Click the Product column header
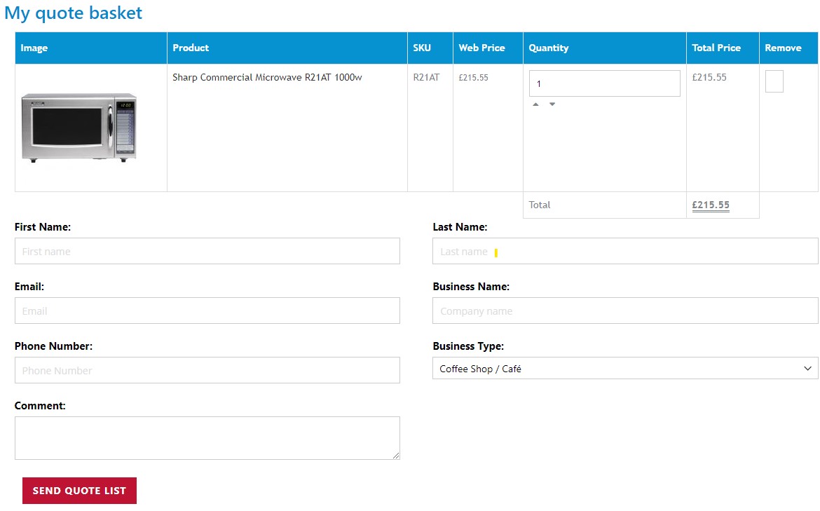The height and width of the screenshot is (511, 820). click(191, 48)
